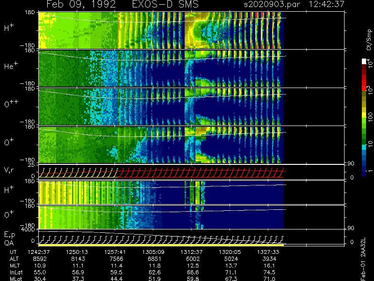
Task: Select MLT value '13.7'
Action: [231, 266]
